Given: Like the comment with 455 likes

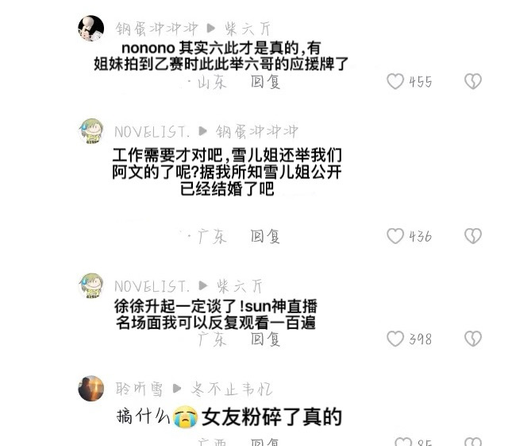Looking at the screenshot, I should click(395, 81).
